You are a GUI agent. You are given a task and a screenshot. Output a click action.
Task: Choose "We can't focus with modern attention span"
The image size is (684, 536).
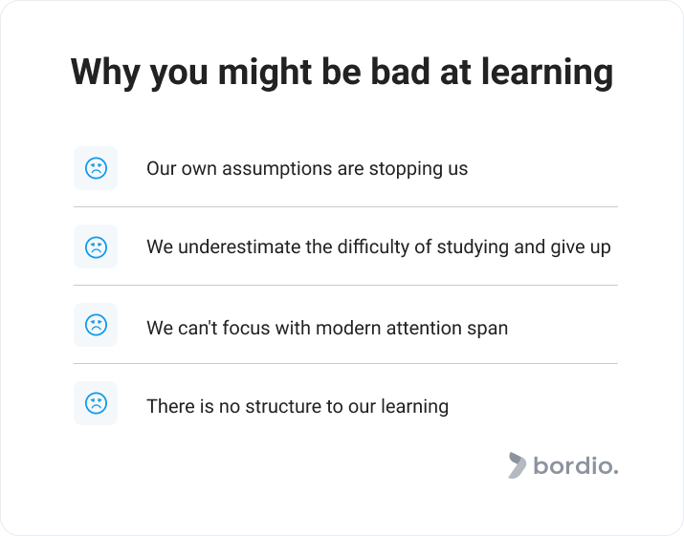click(327, 328)
